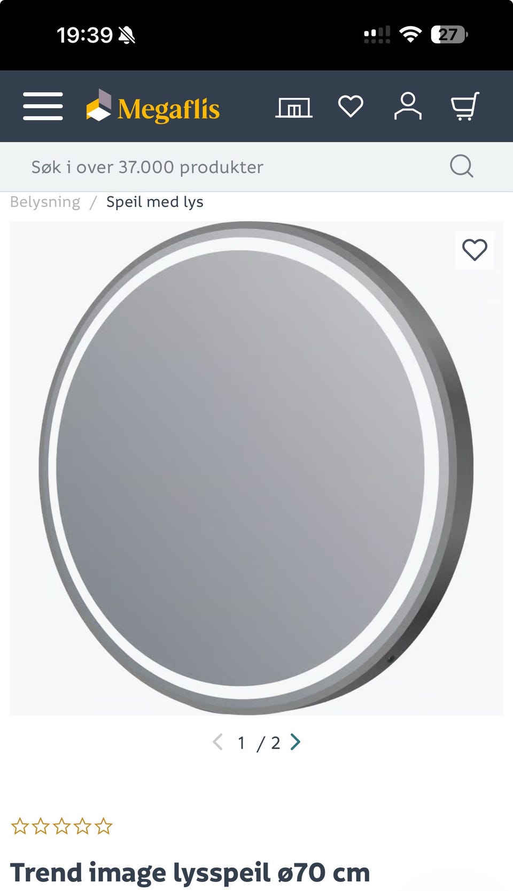
Task: Open favorites heart in header
Action: [351, 106]
